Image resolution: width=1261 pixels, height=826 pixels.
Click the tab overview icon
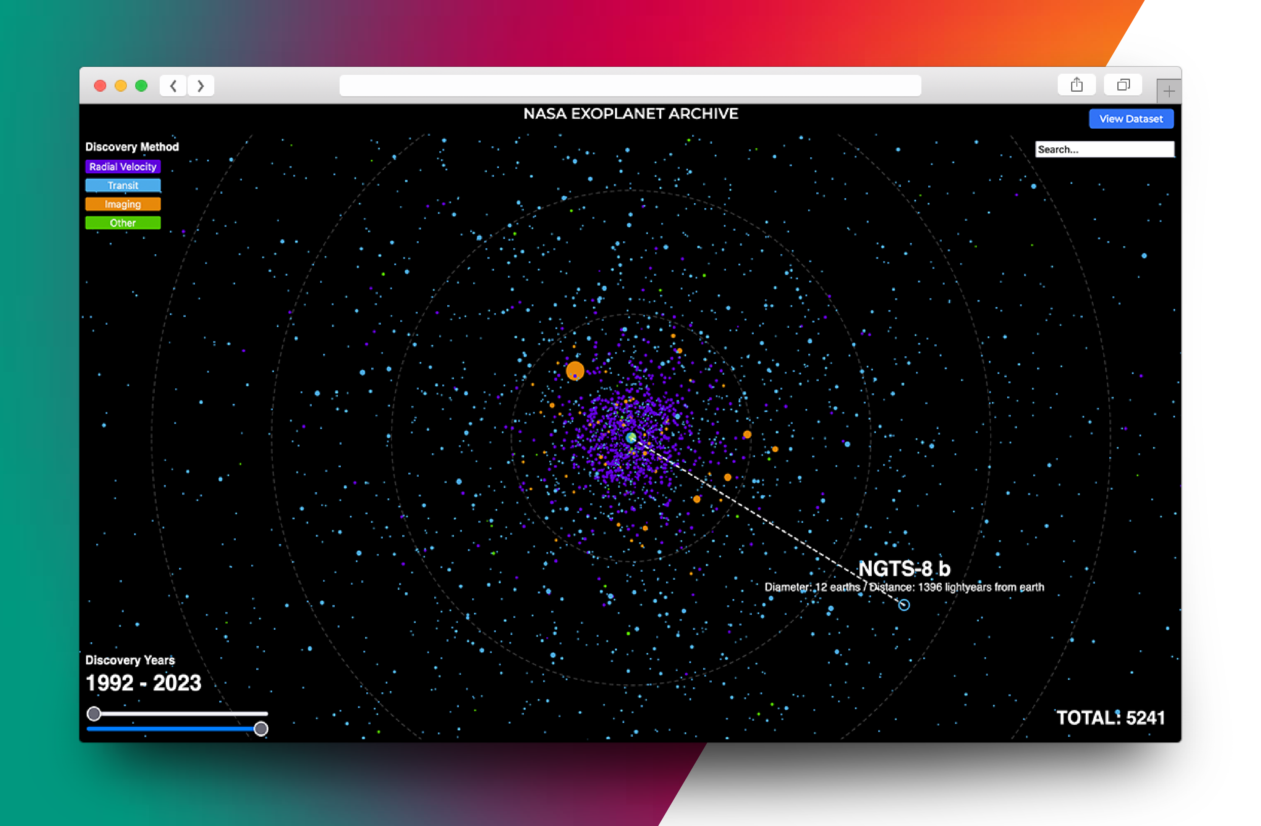click(1122, 85)
